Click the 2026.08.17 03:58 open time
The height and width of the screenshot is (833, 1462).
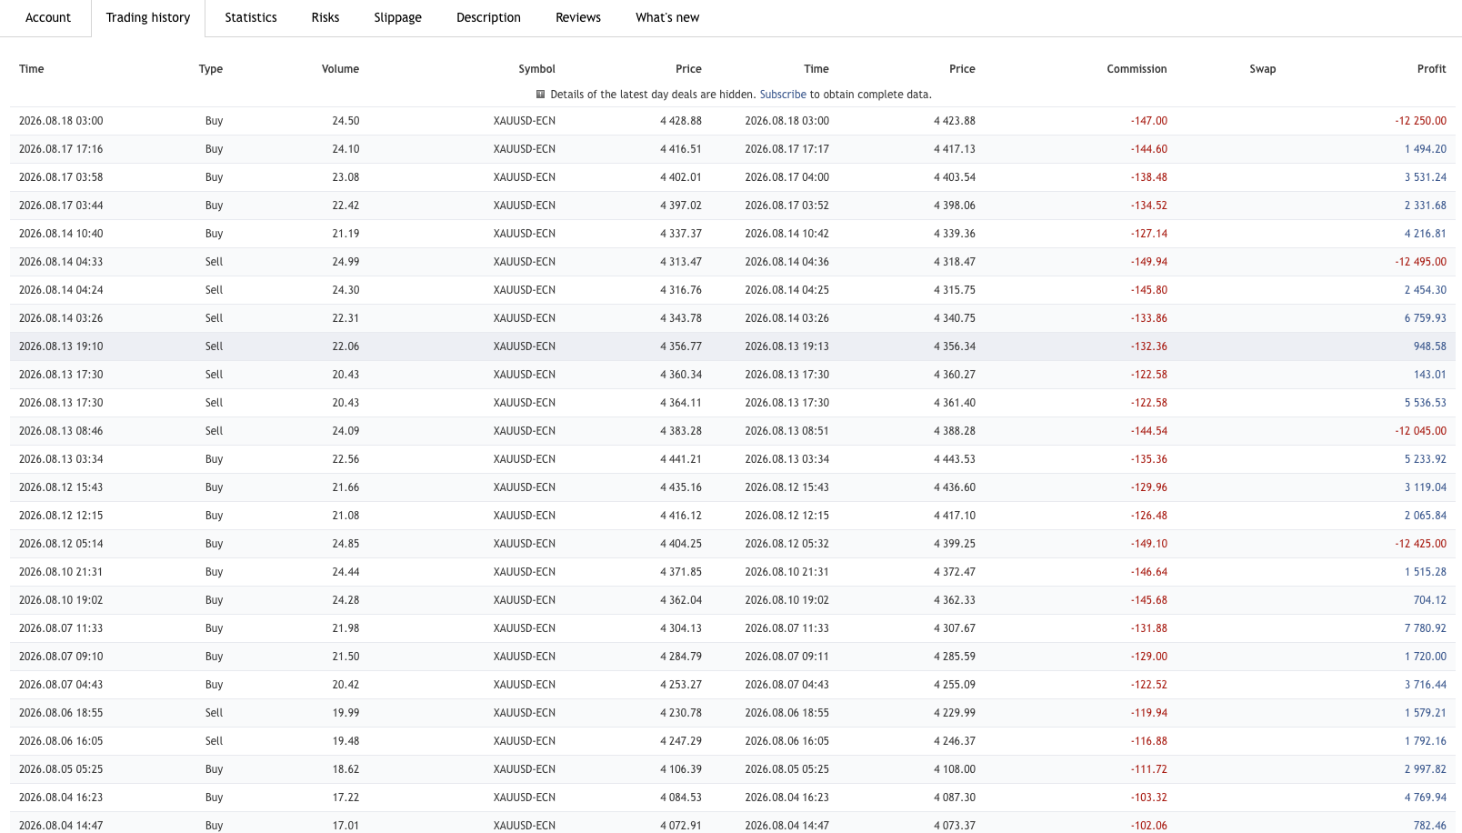pos(61,177)
